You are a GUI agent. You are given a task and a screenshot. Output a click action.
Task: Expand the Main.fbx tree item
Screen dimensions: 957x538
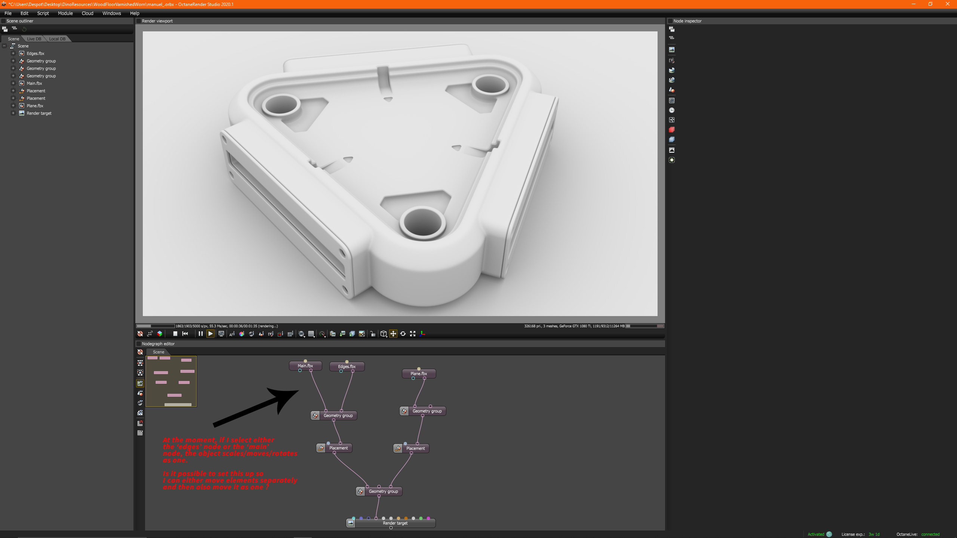13,83
